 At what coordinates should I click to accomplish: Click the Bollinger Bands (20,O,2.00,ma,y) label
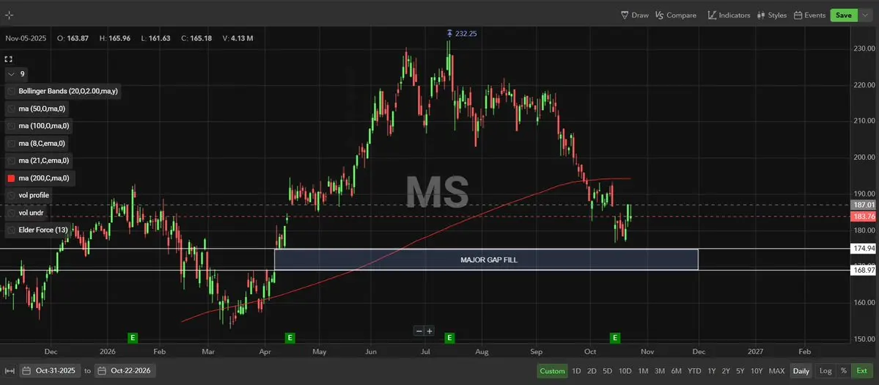click(x=68, y=91)
